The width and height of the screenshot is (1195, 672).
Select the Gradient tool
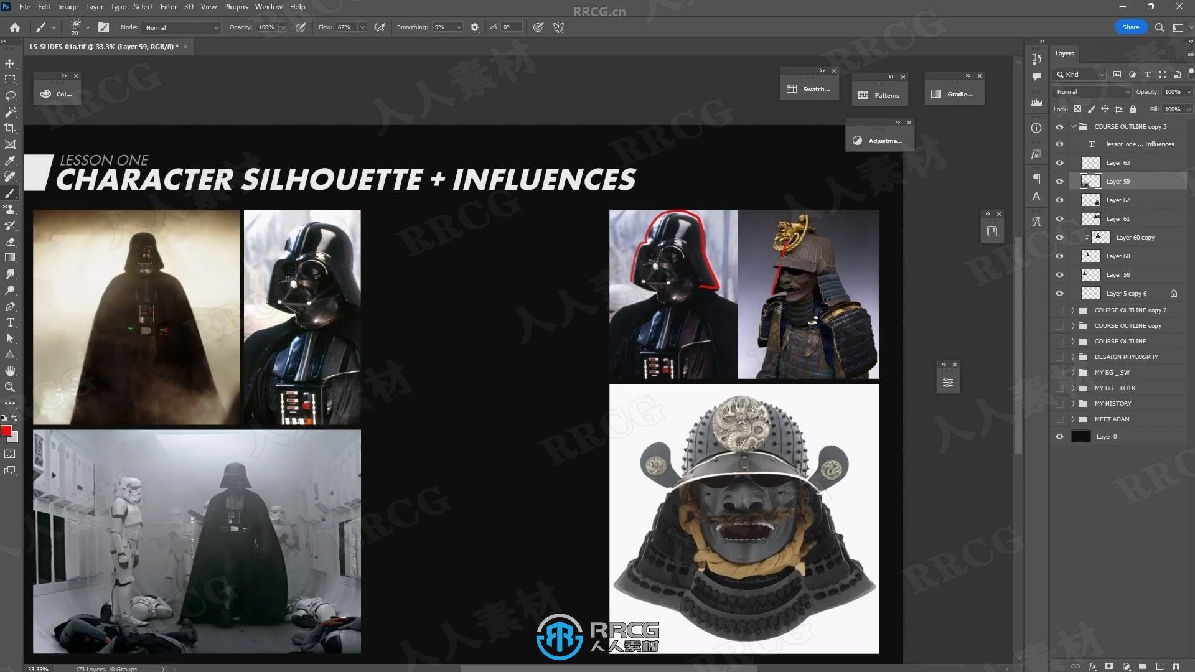[x=10, y=258]
